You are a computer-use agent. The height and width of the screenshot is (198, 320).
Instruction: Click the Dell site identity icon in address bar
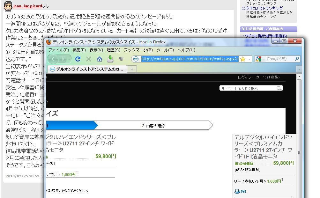click(136, 59)
